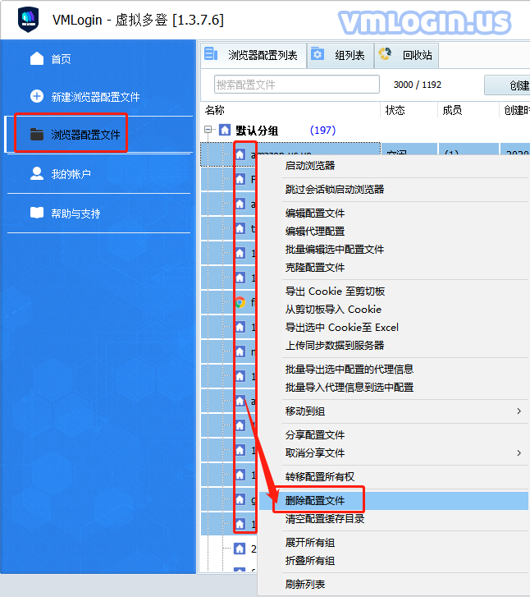The width and height of the screenshot is (530, 597).
Task: Open 新建浏览器配置文件 sidebar item
Action: pos(95,97)
